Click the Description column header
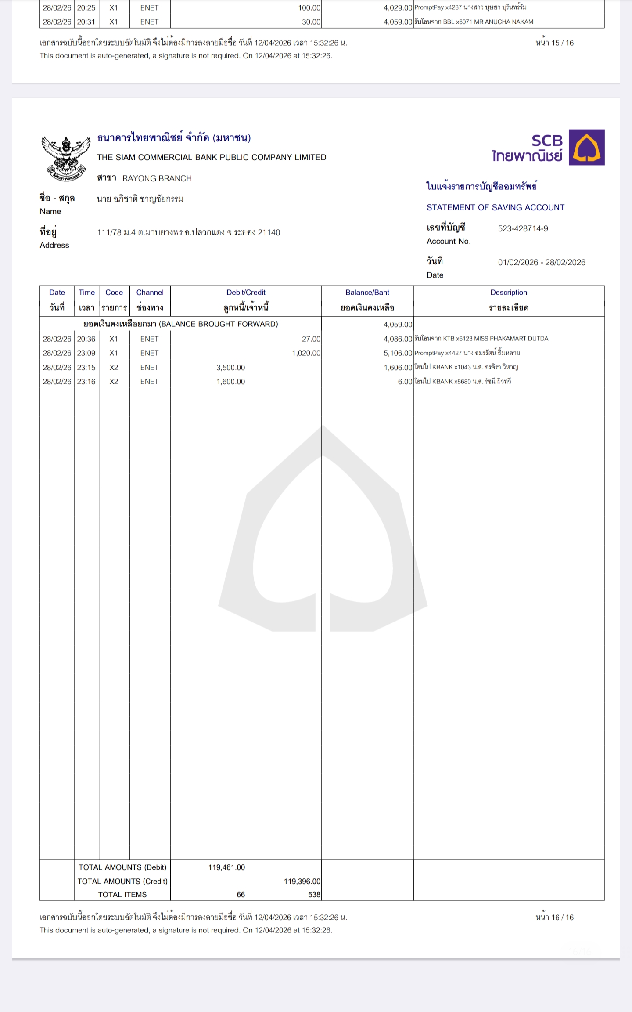Viewport: 632px width, 1012px height. point(509,300)
